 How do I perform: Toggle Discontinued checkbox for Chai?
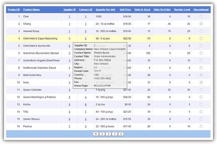click(201, 17)
